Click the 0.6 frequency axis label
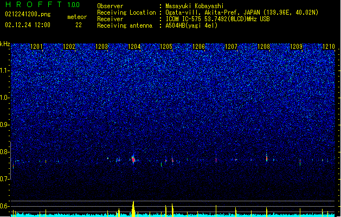This screenshot has height=217, width=341. (x=4, y=206)
